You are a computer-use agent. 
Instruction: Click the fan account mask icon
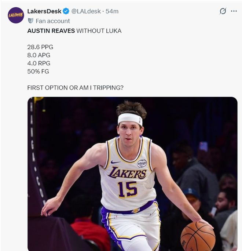(x=30, y=21)
